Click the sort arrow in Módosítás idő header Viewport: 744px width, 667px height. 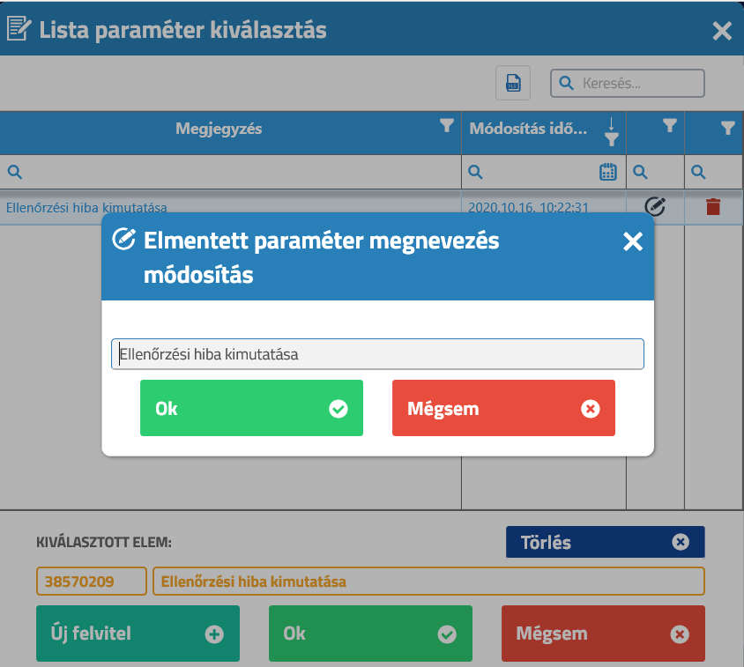(612, 123)
